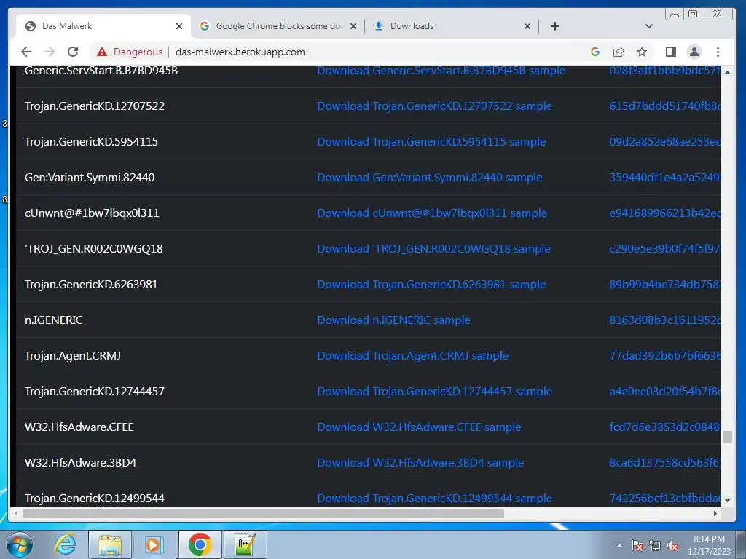The height and width of the screenshot is (559, 746).
Task: Open the Windows Start menu
Action: click(20, 544)
